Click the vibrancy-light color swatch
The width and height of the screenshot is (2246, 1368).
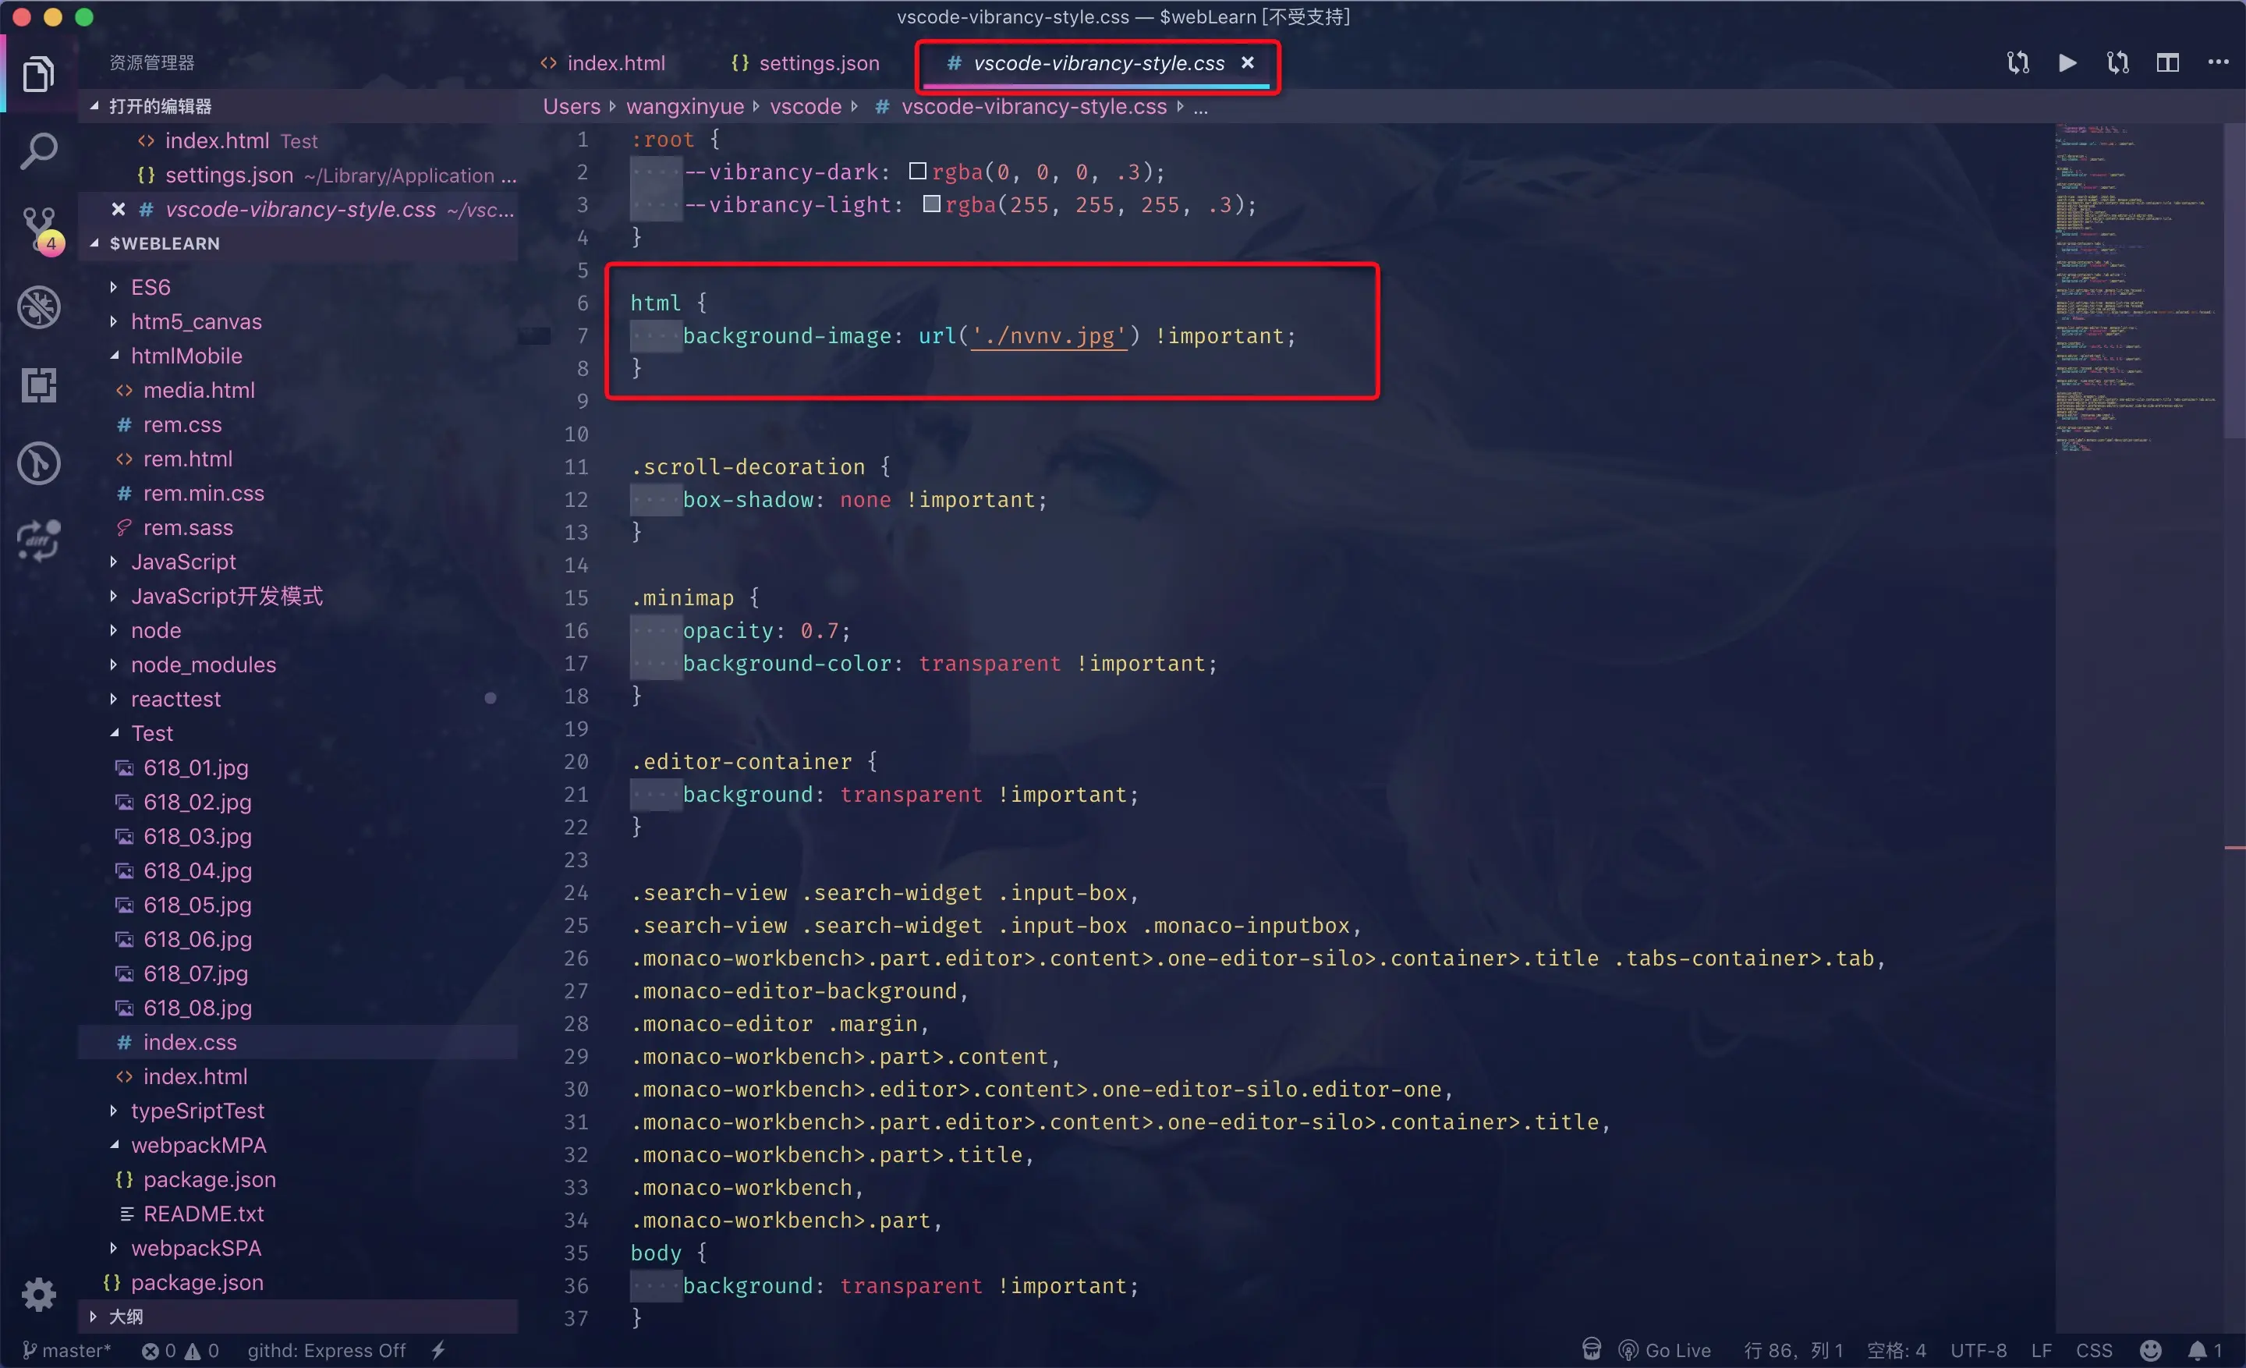tap(930, 204)
